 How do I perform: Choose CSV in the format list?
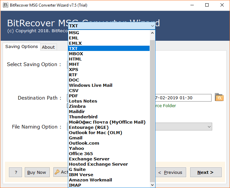109,91
